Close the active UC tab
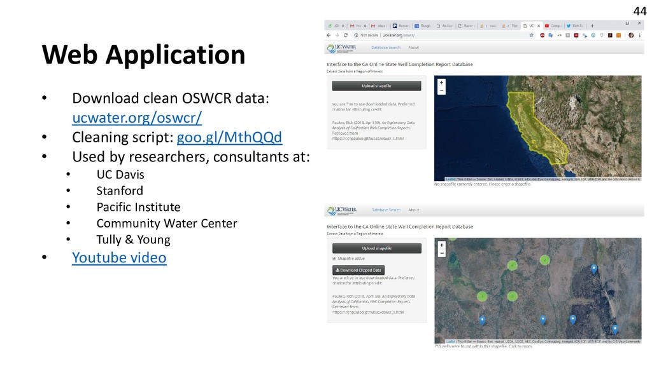The image size is (652, 366). [x=539, y=25]
